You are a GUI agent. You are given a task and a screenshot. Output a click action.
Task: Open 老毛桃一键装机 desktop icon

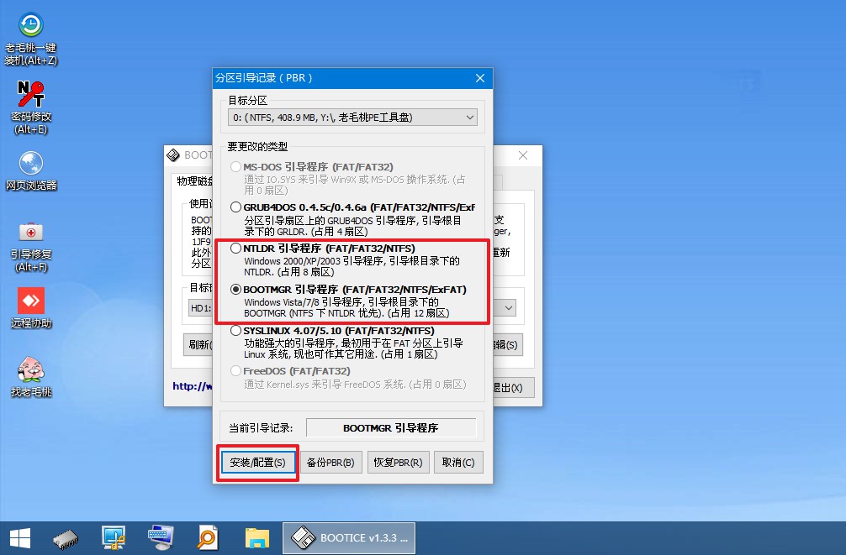click(x=31, y=39)
